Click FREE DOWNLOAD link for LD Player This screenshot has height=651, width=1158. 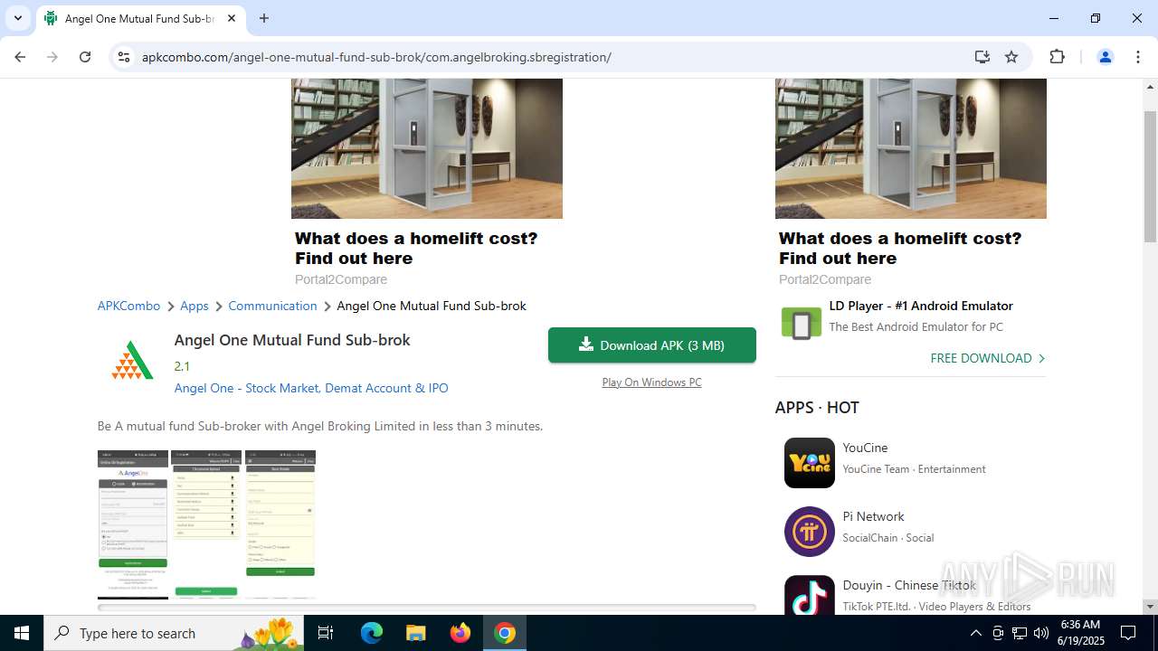click(x=987, y=358)
